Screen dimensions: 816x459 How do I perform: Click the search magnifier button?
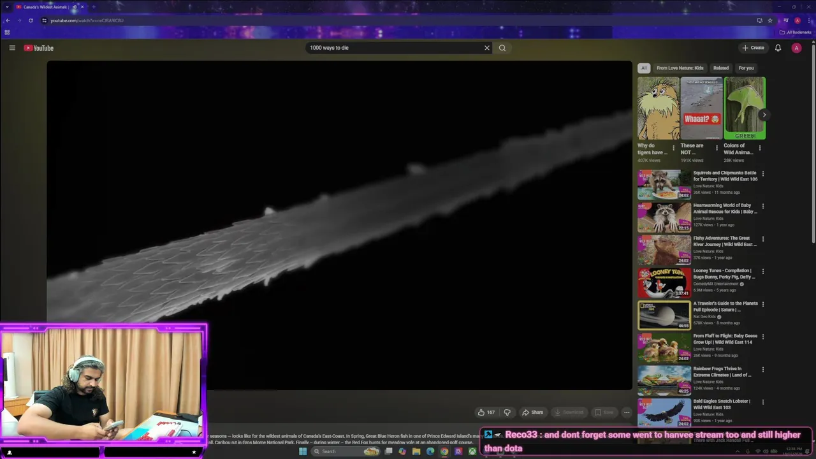click(502, 48)
